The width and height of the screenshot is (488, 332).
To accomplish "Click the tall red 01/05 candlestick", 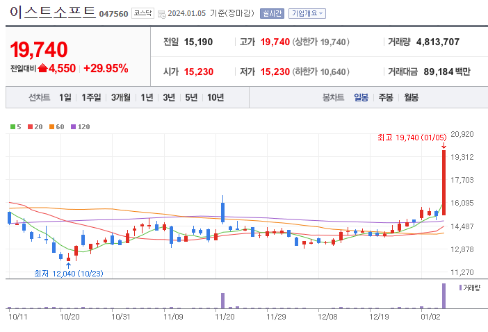I will point(444,183).
